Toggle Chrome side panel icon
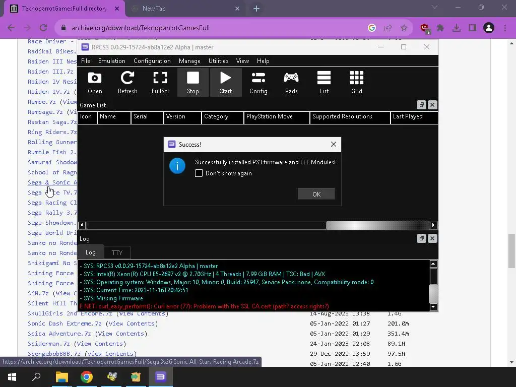 point(473,28)
